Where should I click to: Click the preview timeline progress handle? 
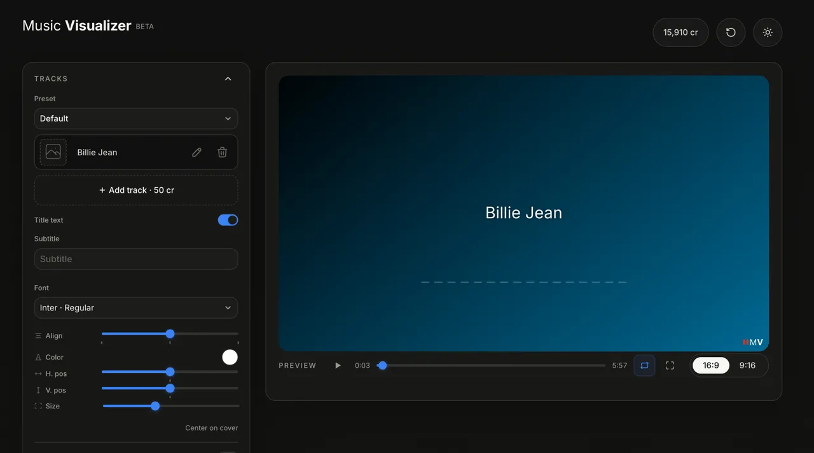pos(382,365)
